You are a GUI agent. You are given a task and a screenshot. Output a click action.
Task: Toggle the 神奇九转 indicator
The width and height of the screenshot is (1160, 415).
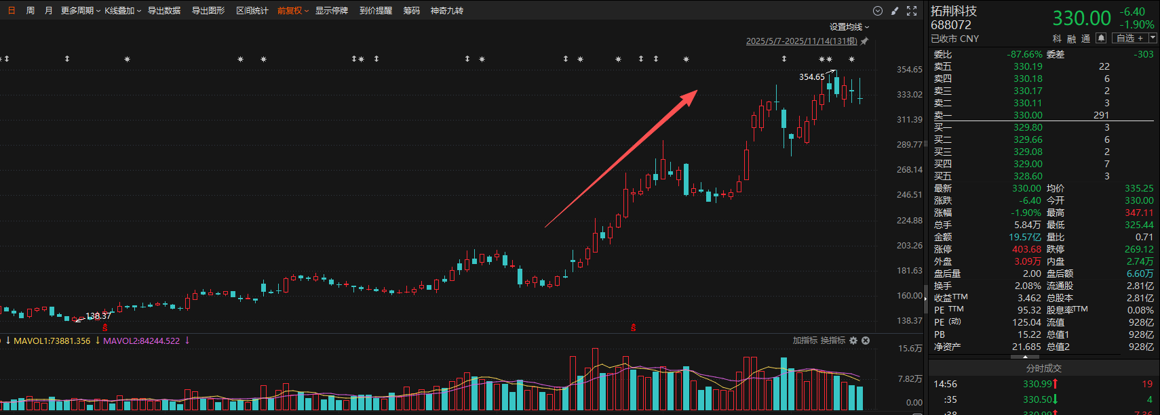pos(446,11)
